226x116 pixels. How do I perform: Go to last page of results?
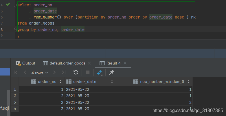point(64,72)
